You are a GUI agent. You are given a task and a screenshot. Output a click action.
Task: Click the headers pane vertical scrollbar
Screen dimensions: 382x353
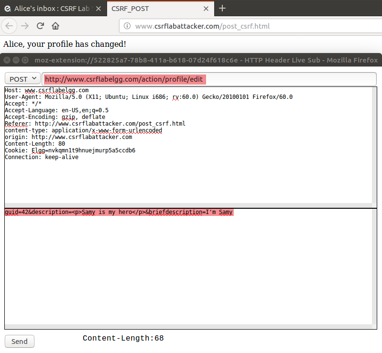point(374,145)
